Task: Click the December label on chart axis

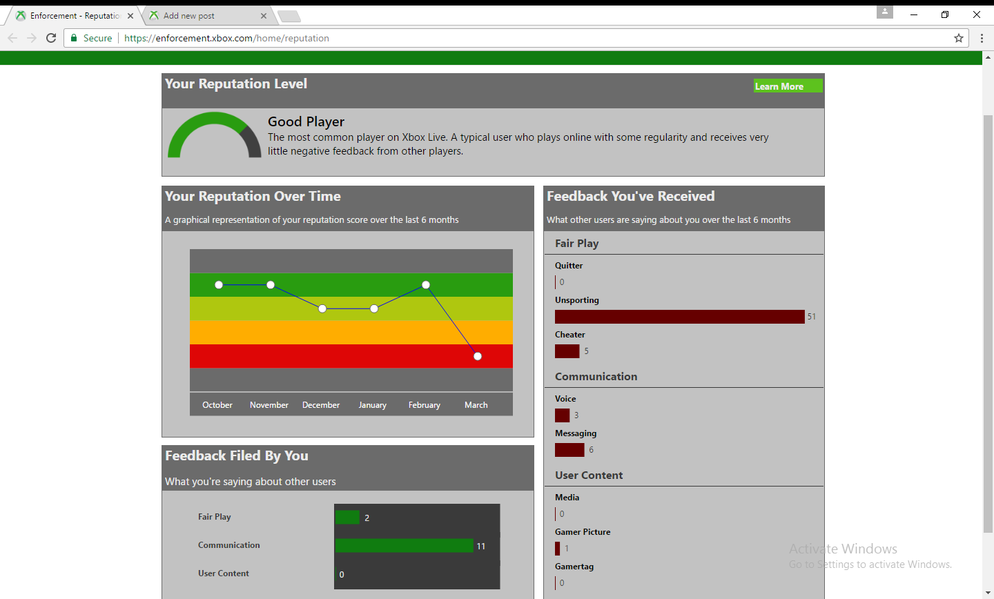Action: click(x=321, y=405)
